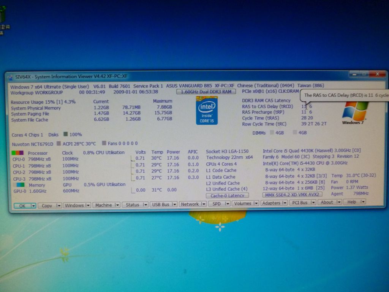Click the Intel inside Core i5 logo
The height and width of the screenshot is (292, 389).
pos(207,111)
